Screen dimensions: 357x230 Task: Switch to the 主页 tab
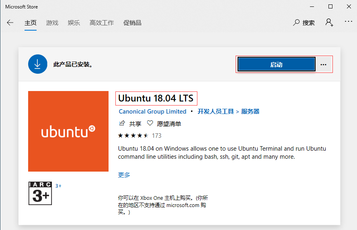pyautogui.click(x=31, y=23)
